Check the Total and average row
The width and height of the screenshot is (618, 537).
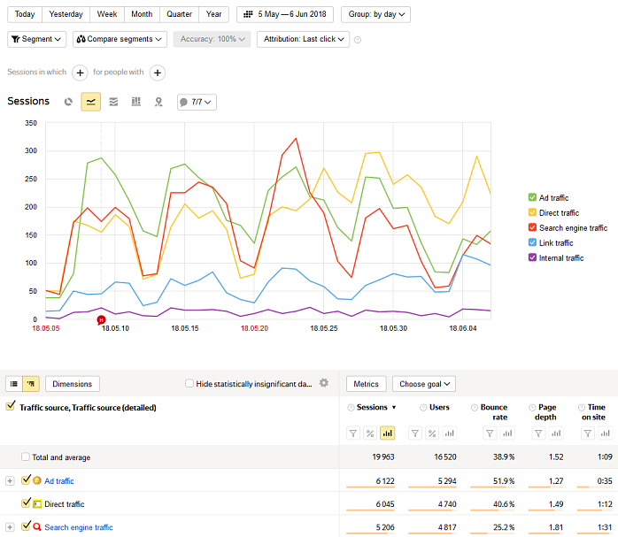25,456
